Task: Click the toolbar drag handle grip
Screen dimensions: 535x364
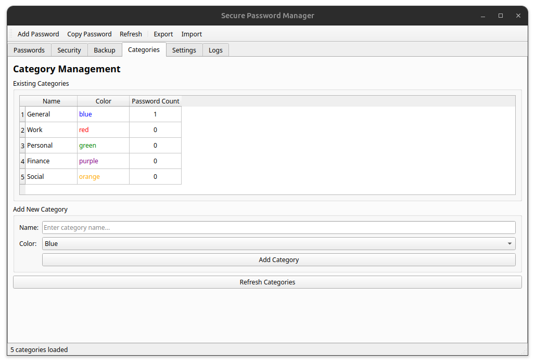Action: 11,34
